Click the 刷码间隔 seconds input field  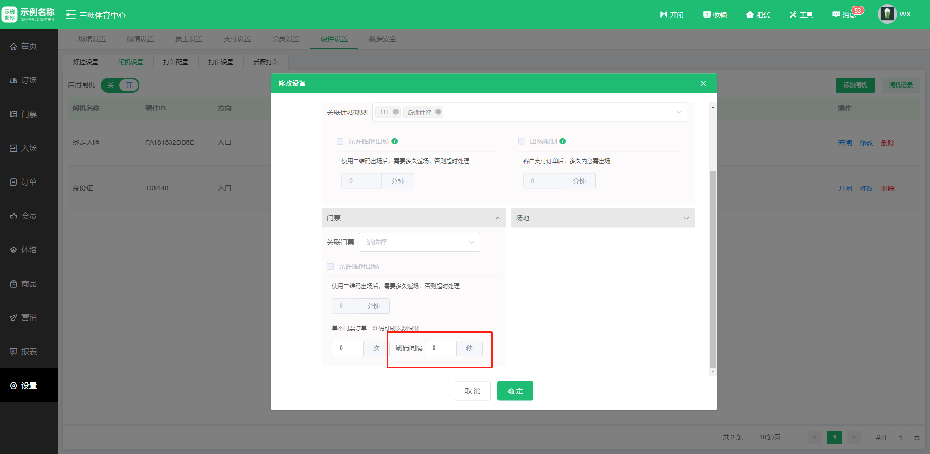(x=440, y=348)
